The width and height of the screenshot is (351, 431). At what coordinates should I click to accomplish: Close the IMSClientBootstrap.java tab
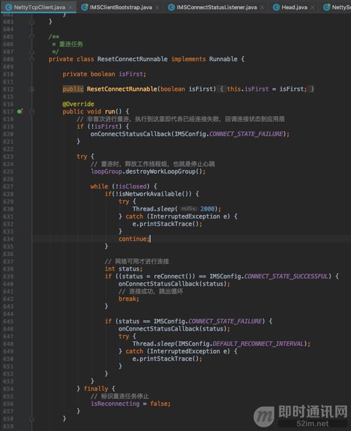click(x=157, y=8)
